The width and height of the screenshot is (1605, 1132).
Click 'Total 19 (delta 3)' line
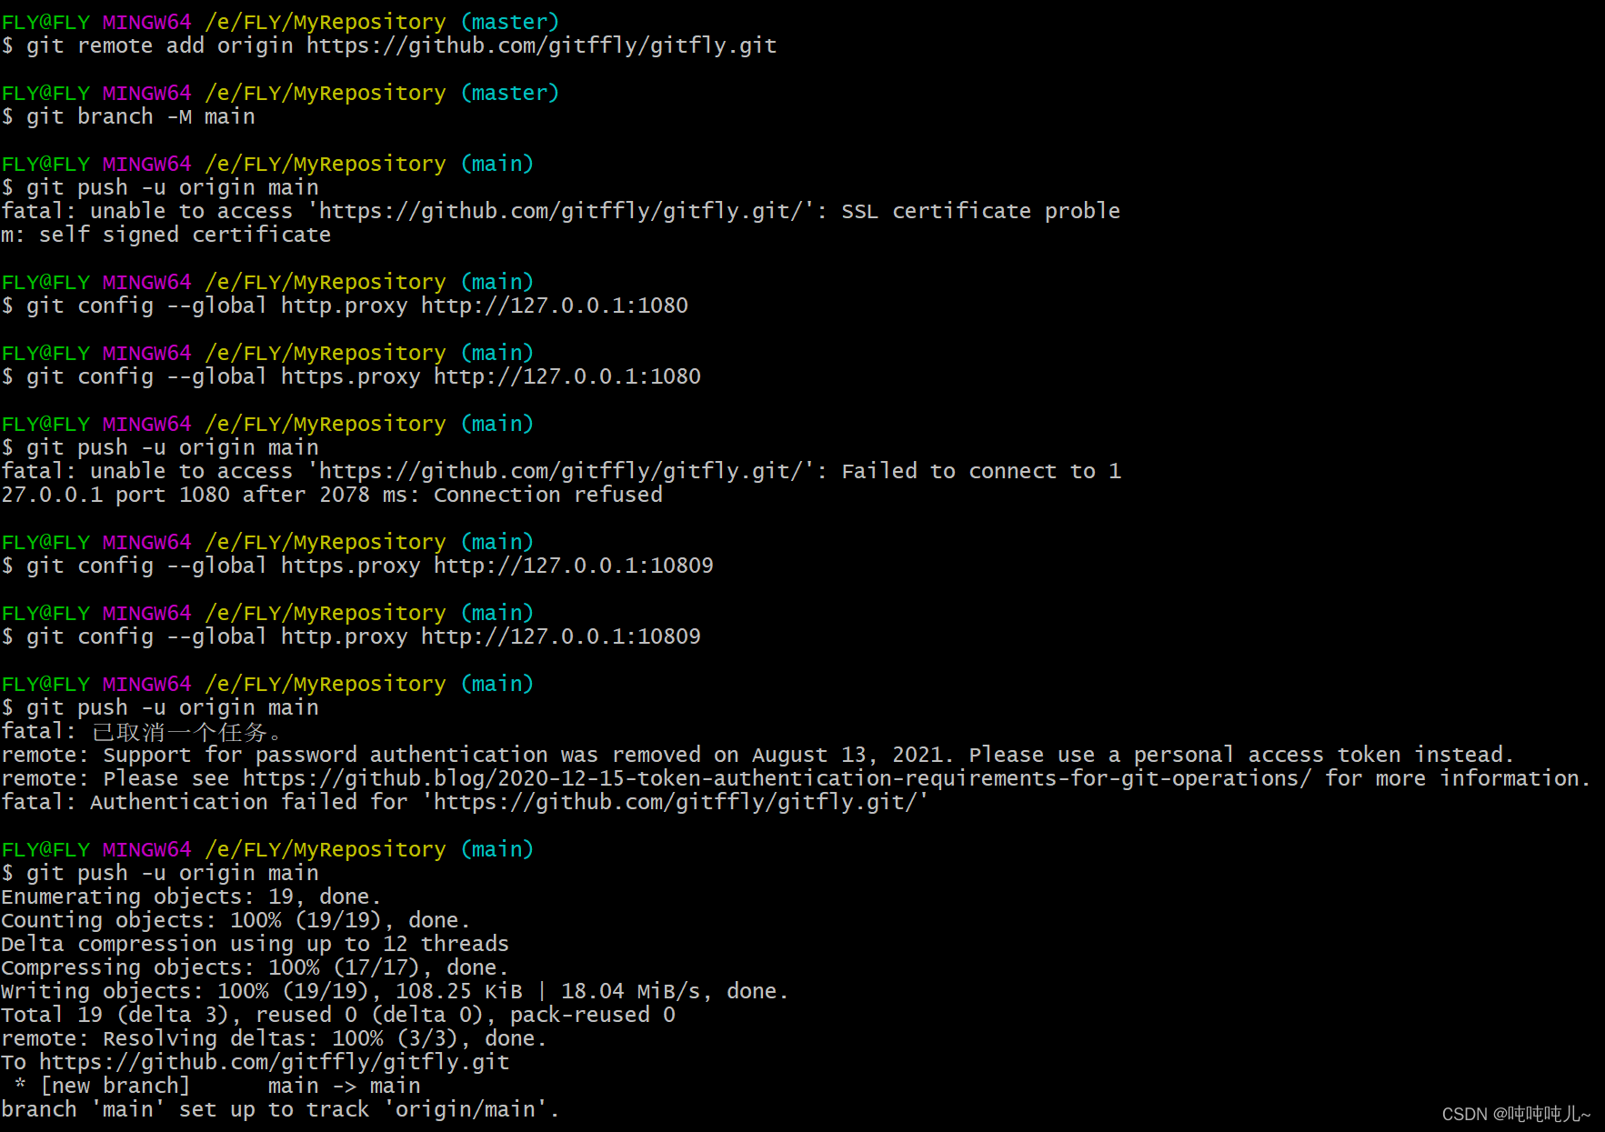point(338,1015)
